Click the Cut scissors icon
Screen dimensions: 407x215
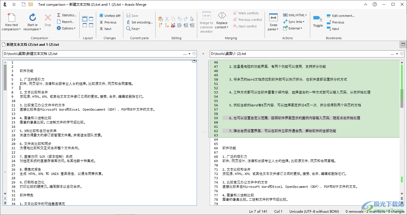click(x=167, y=19)
